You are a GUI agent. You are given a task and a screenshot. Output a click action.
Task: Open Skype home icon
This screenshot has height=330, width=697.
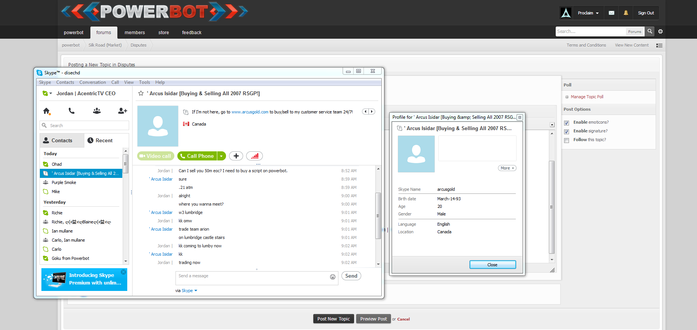(x=47, y=111)
